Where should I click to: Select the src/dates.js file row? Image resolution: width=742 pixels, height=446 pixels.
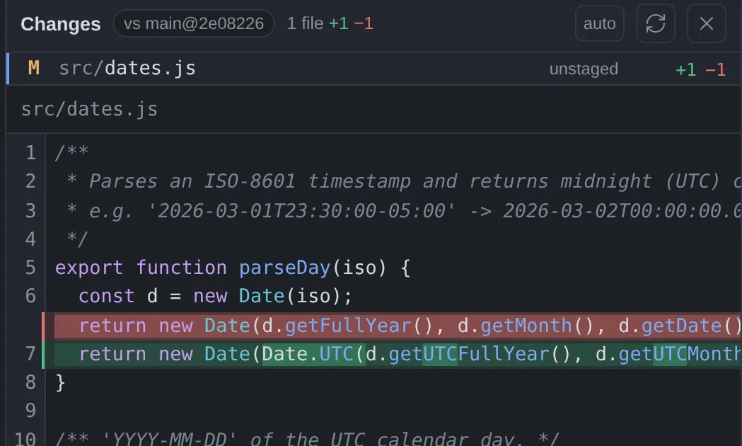tap(374, 69)
